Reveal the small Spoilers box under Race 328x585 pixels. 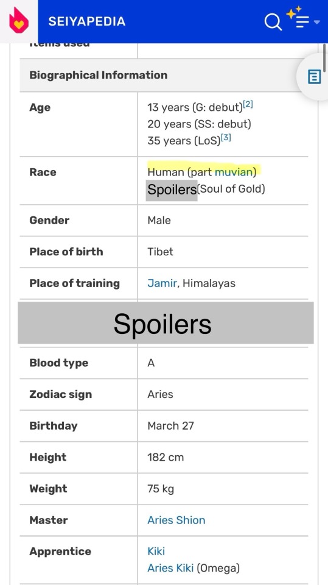click(x=172, y=190)
